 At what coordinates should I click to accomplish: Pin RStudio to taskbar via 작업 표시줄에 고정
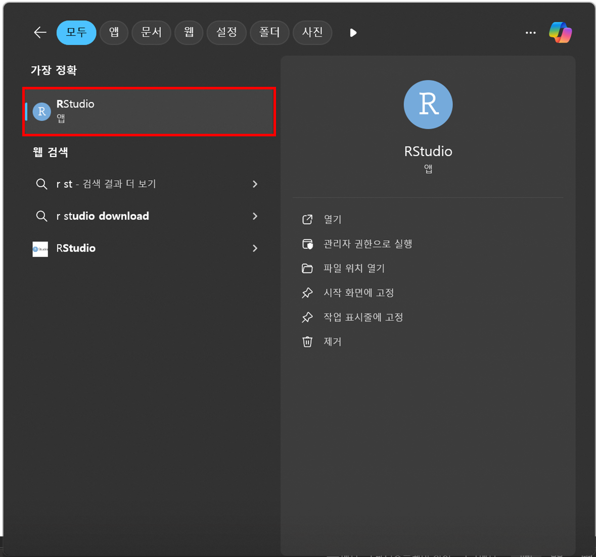pos(361,317)
